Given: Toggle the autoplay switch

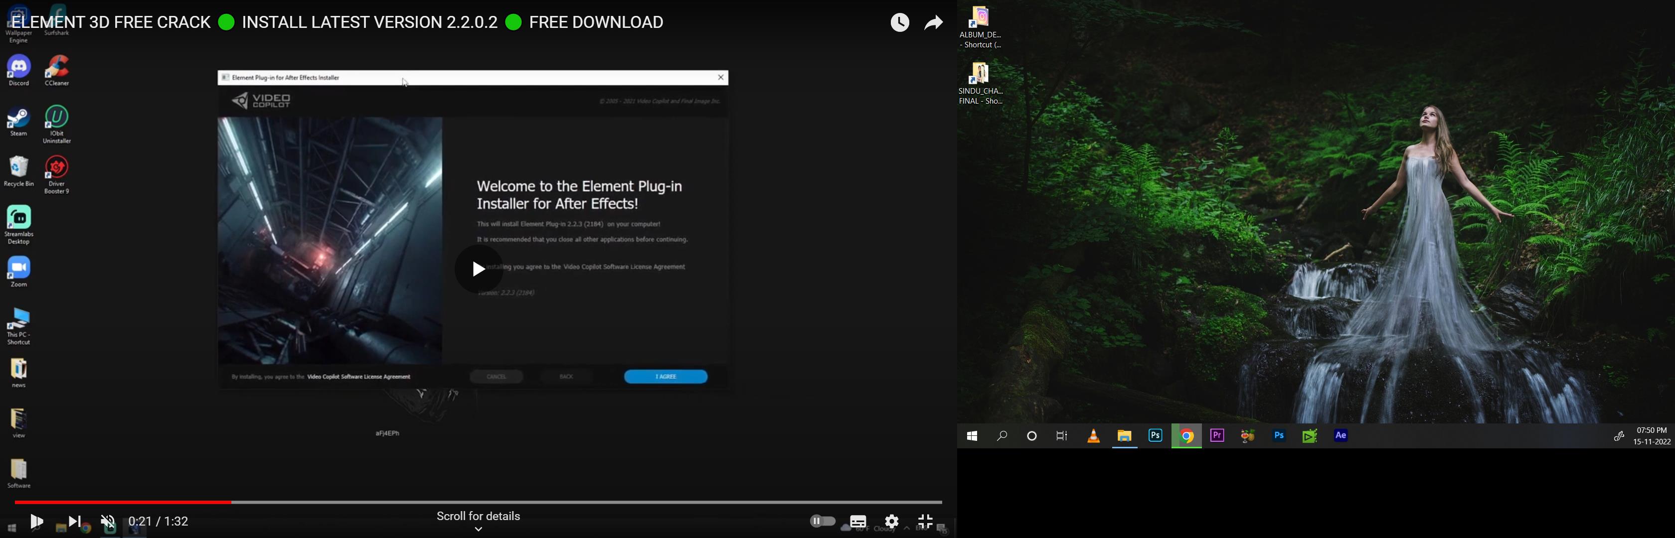Looking at the screenshot, I should (x=823, y=521).
